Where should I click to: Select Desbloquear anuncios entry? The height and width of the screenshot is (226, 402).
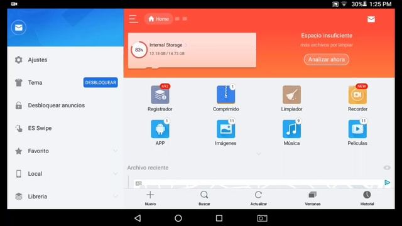tap(65, 105)
